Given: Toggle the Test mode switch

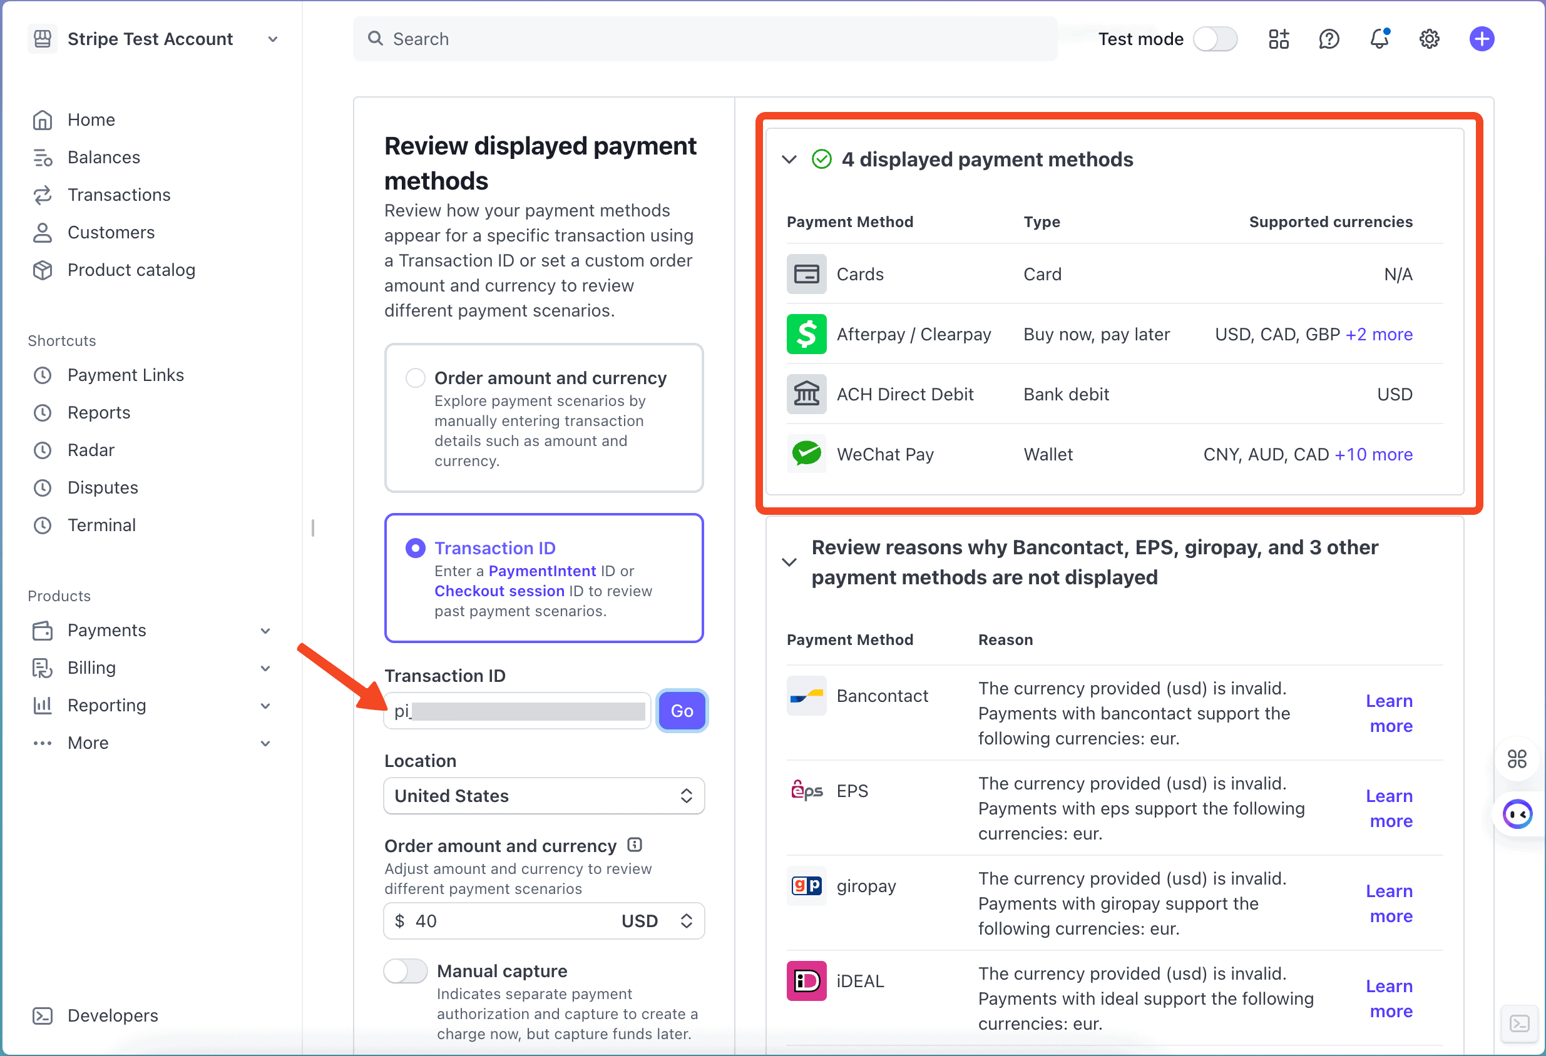Looking at the screenshot, I should click(1215, 39).
